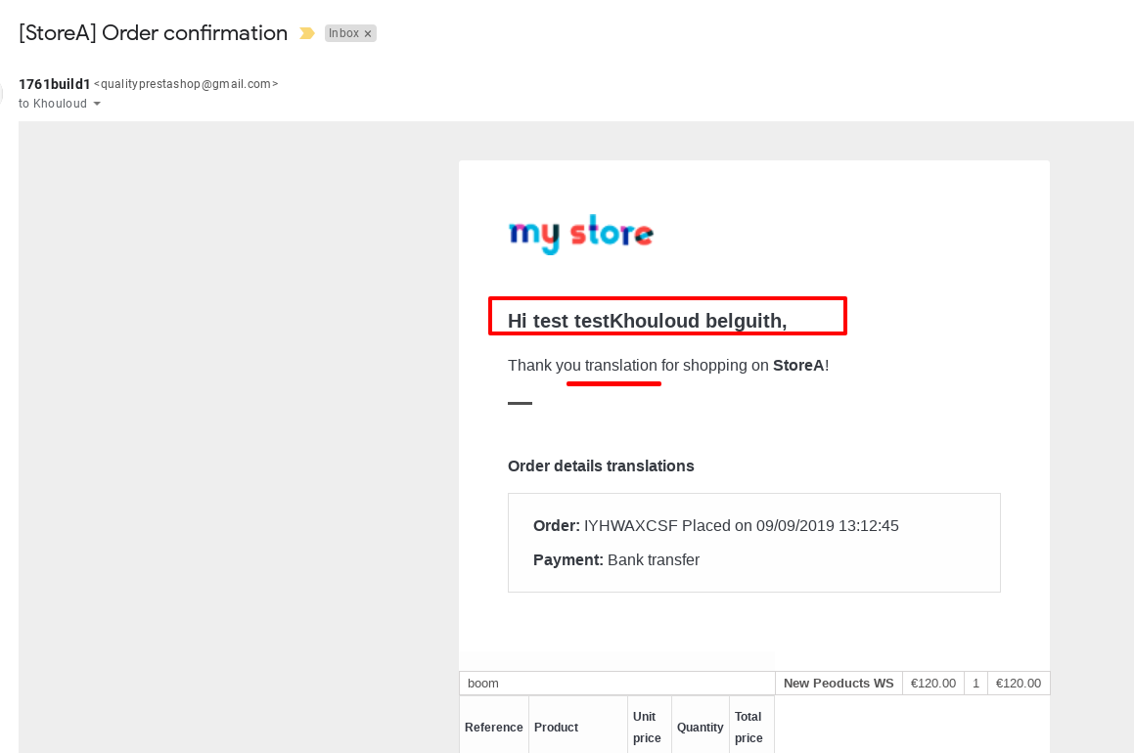1134x753 pixels.
Task: Click the sender email qualityprestashop@gmail.com
Action: (x=186, y=84)
